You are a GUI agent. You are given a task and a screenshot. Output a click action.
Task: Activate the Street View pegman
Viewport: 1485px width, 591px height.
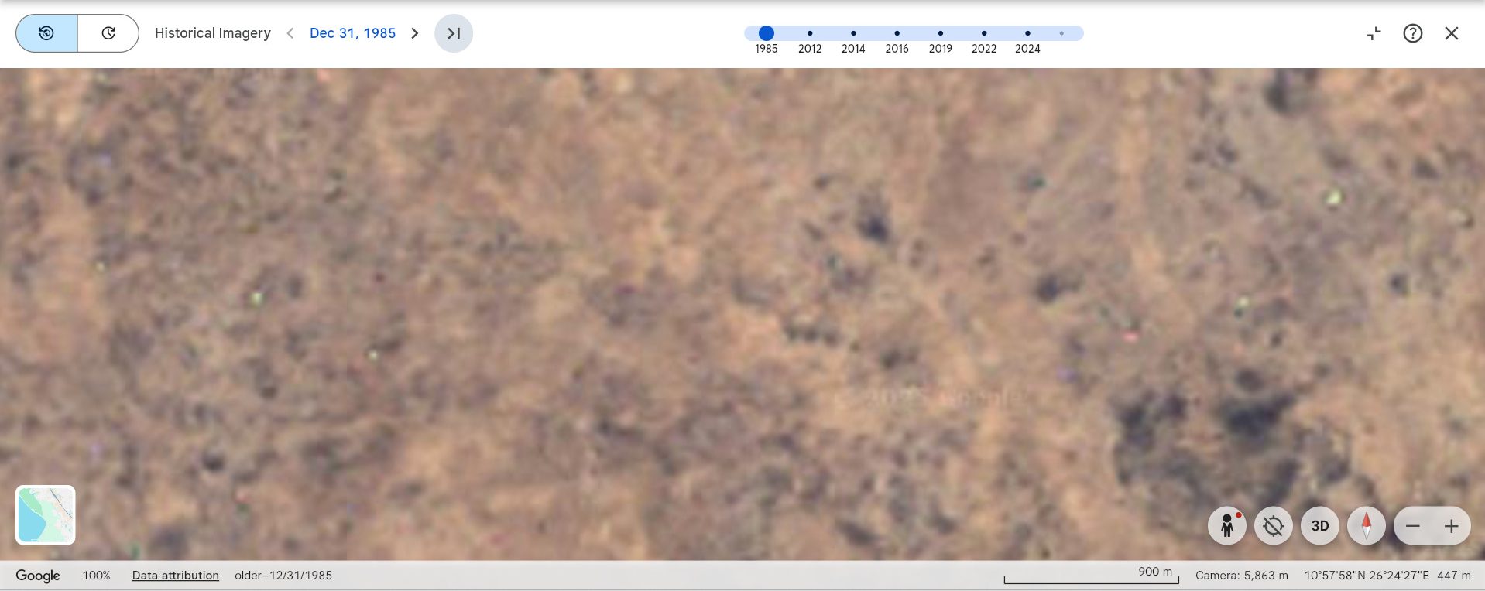click(1227, 526)
